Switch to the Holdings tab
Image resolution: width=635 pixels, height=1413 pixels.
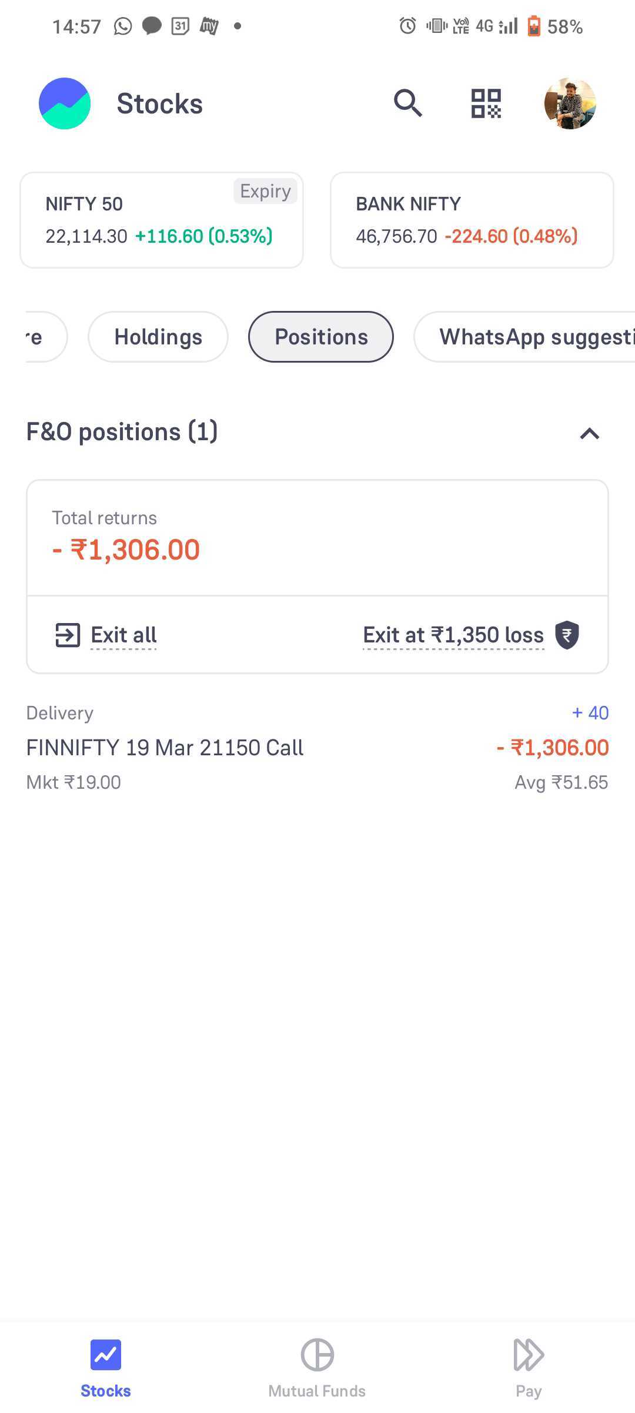coord(158,337)
